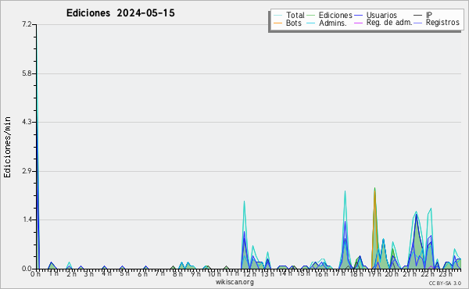Click the turquoise peak near 17 h
469x289 pixels.
tap(345, 191)
